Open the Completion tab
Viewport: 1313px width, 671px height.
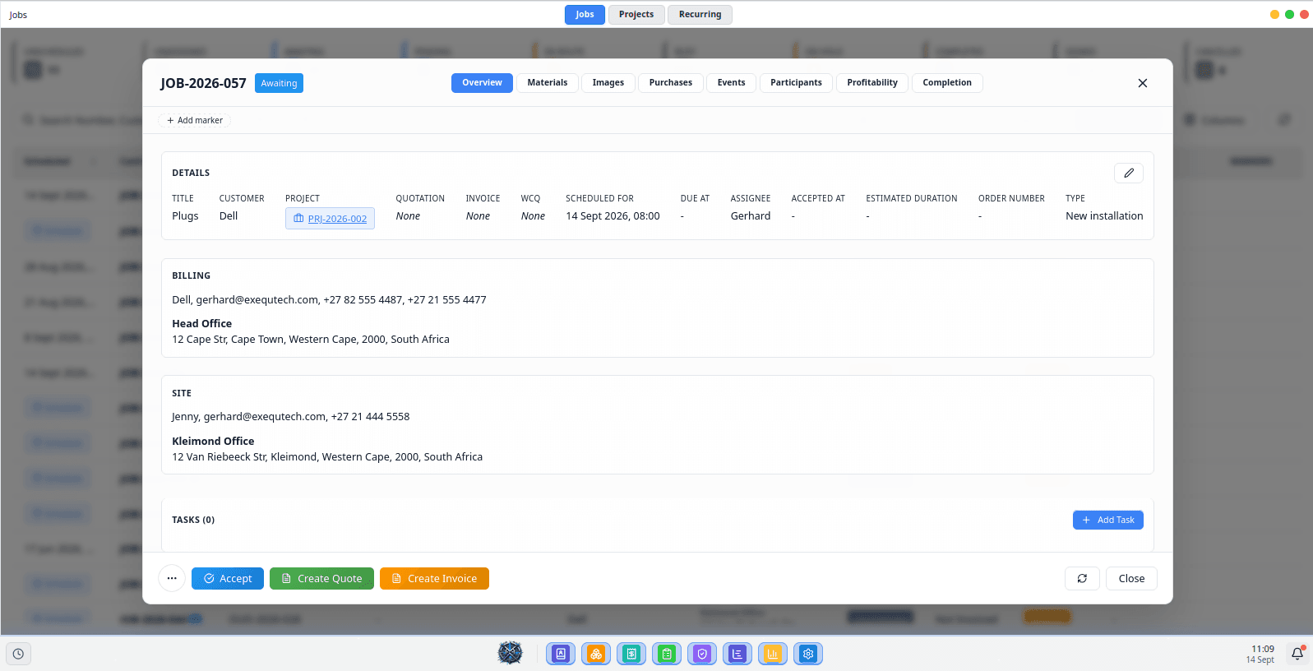point(947,83)
